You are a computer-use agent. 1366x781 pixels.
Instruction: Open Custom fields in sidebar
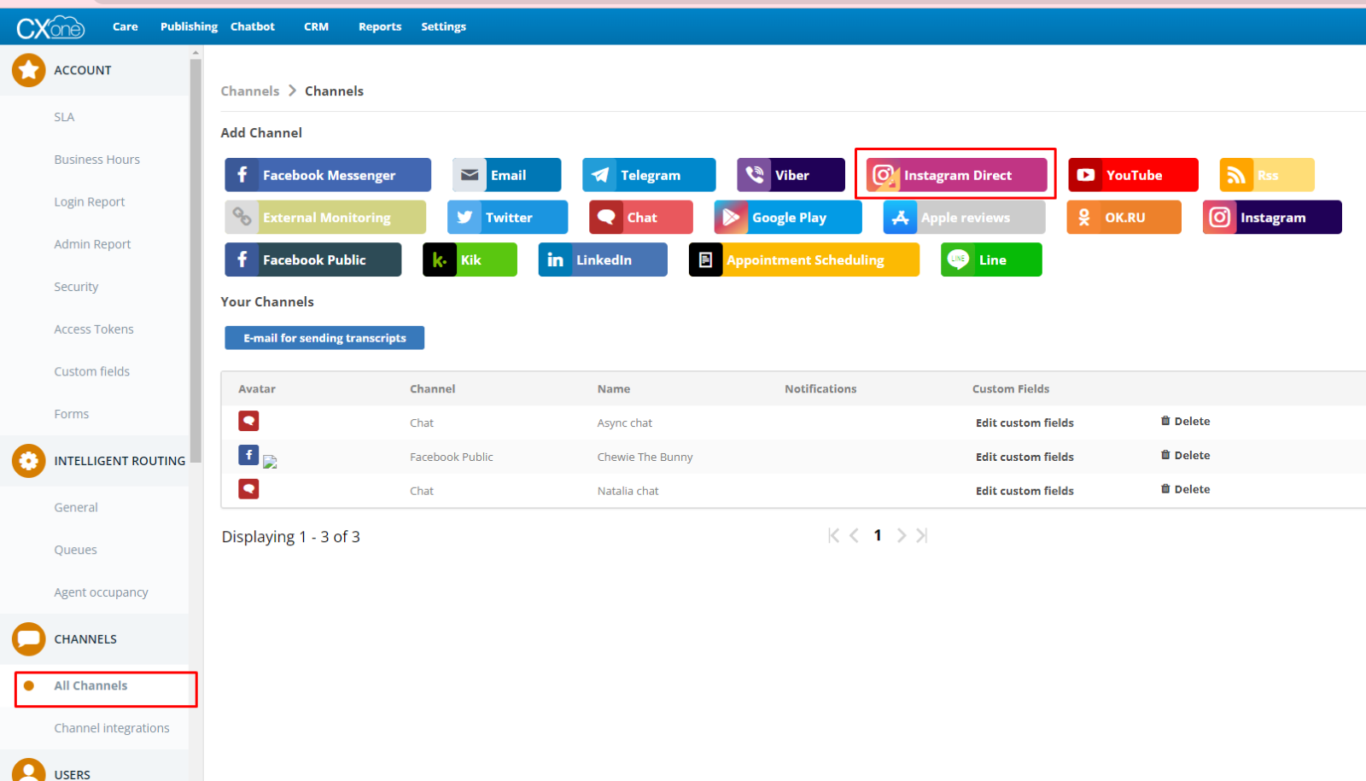click(91, 371)
